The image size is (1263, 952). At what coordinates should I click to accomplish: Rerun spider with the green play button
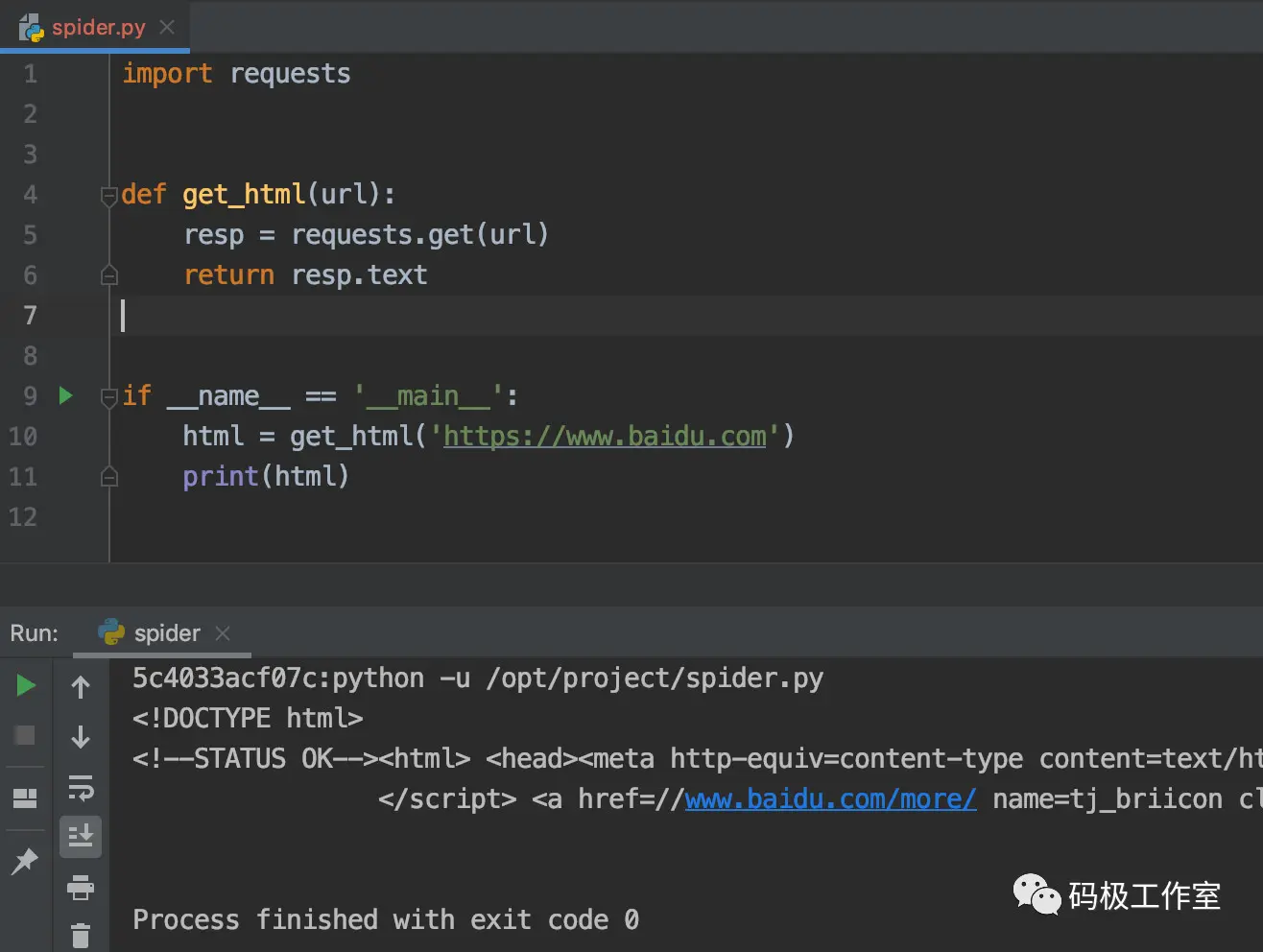tap(26, 685)
